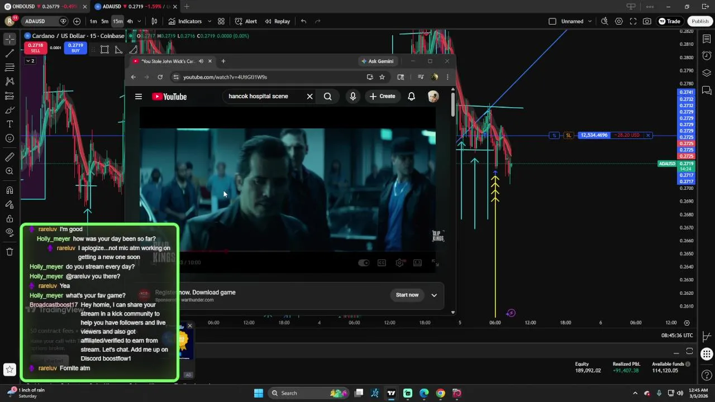Image resolution: width=715 pixels, height=402 pixels.
Task: Click the blue BUY 0.2719 button
Action: (75, 48)
